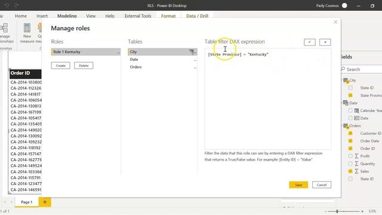Screen dimensions: 382x215
Task: Click the user account avatar icon
Action: coord(344,5)
